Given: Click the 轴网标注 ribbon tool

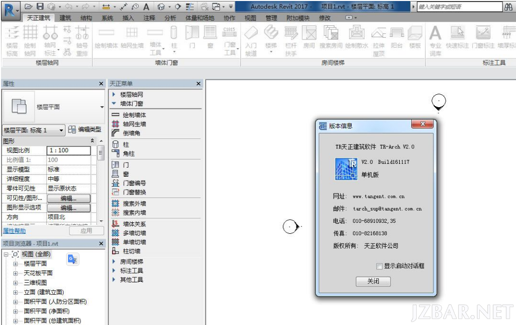Looking at the screenshot, I should pos(50,41).
